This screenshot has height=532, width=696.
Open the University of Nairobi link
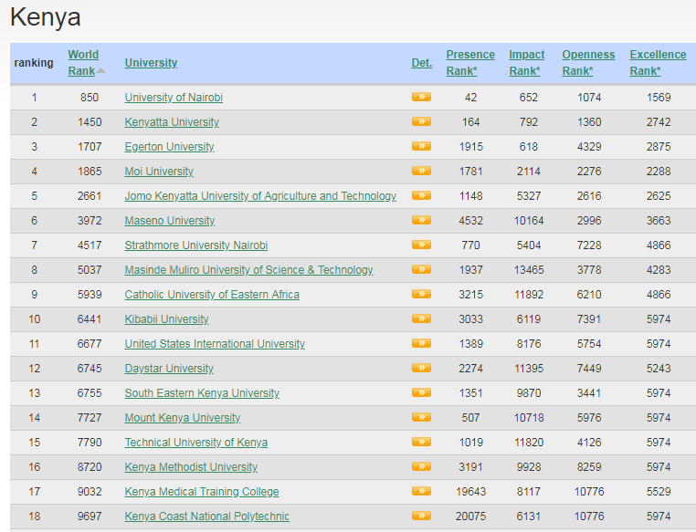point(174,98)
